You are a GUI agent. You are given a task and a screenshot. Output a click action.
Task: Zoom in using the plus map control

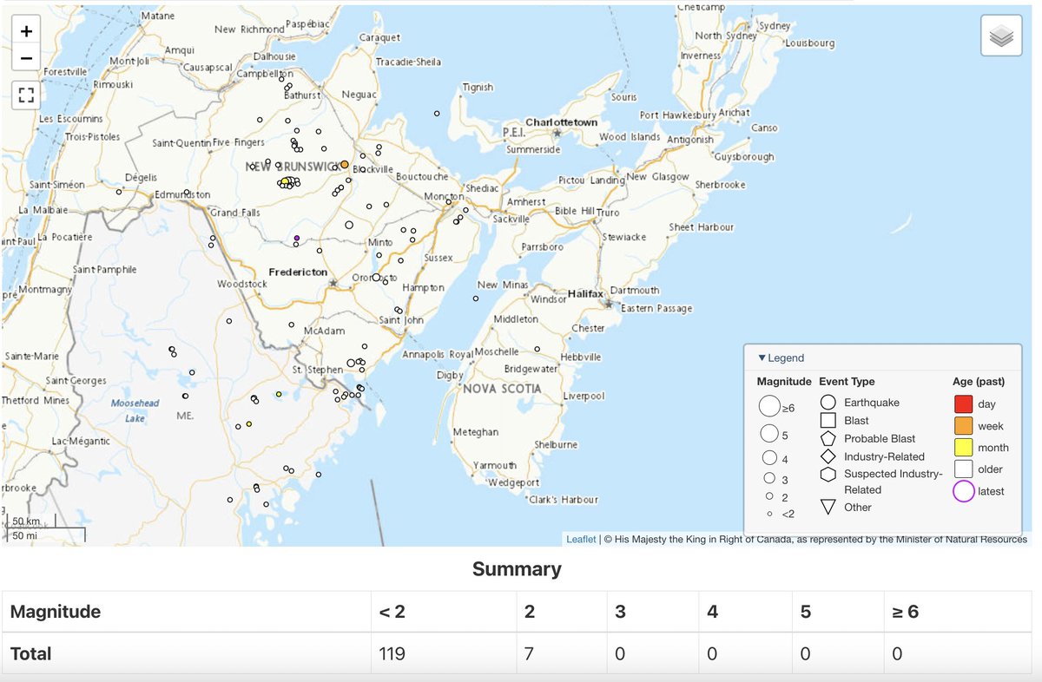pos(25,30)
